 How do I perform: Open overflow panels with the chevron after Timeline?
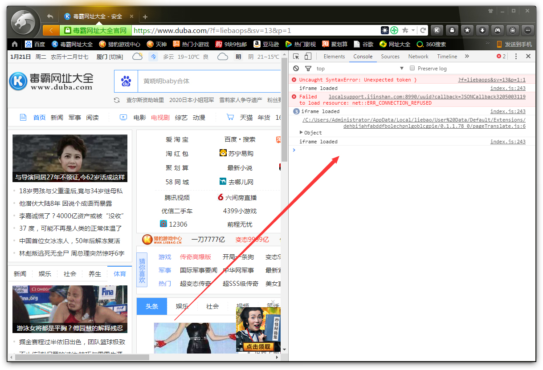tap(466, 57)
